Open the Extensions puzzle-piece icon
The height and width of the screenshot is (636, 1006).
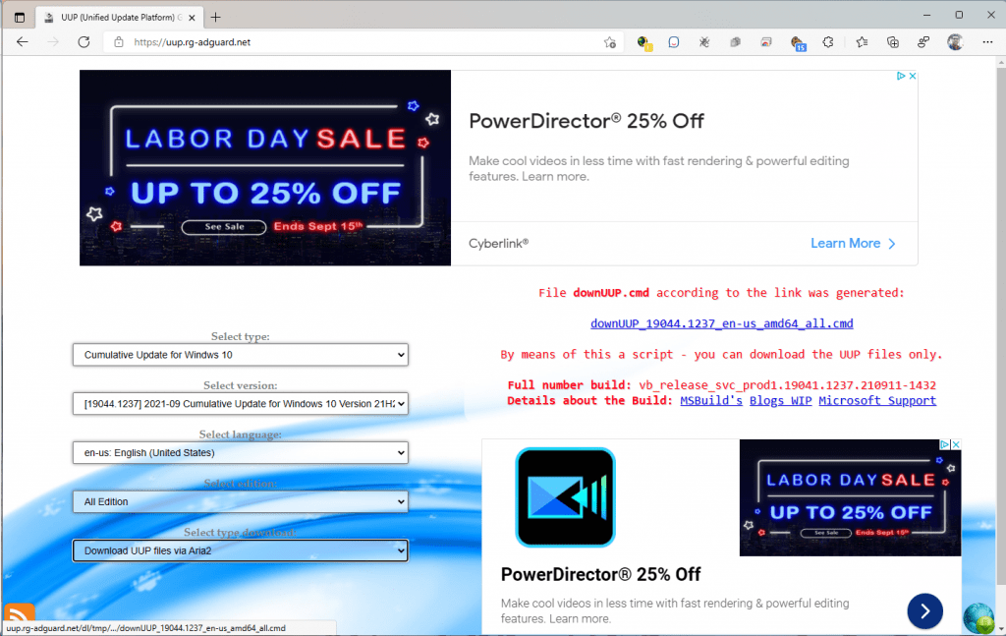pos(828,42)
